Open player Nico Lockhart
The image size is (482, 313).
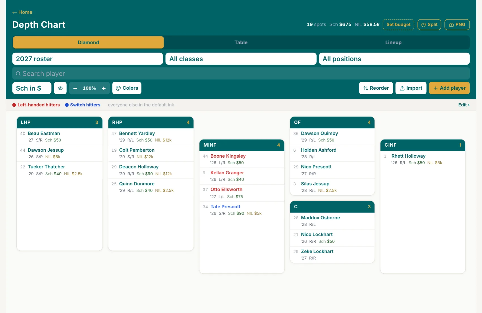[x=332, y=238]
